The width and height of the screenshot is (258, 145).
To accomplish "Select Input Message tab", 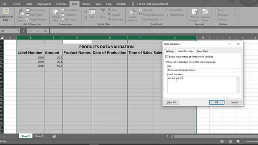I will point(185,51).
